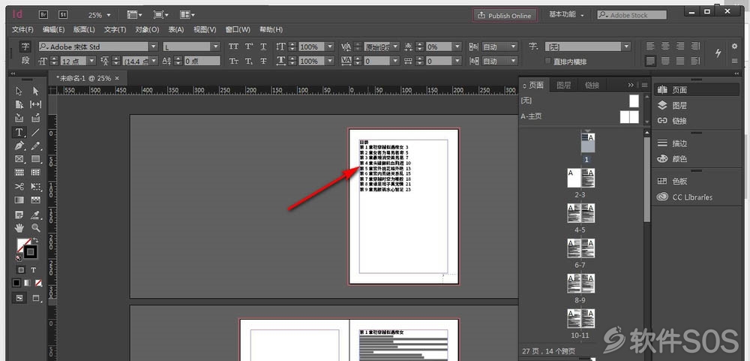Switch to the 链接 panel tab

592,85
